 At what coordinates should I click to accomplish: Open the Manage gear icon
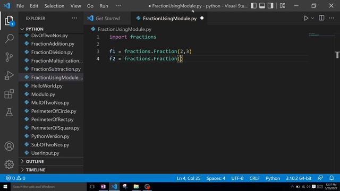tap(9, 164)
